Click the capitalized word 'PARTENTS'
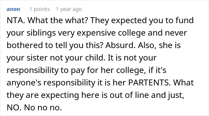 tap(148, 82)
